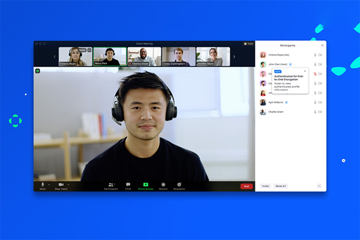Start recording with the Record icon
This screenshot has height=240, width=360.
tap(163, 185)
